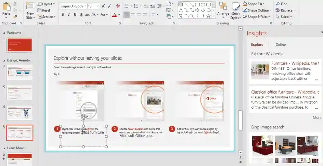323x166 pixels.
Task: Click More under Explore Wikipedia
Action: (x=317, y=117)
